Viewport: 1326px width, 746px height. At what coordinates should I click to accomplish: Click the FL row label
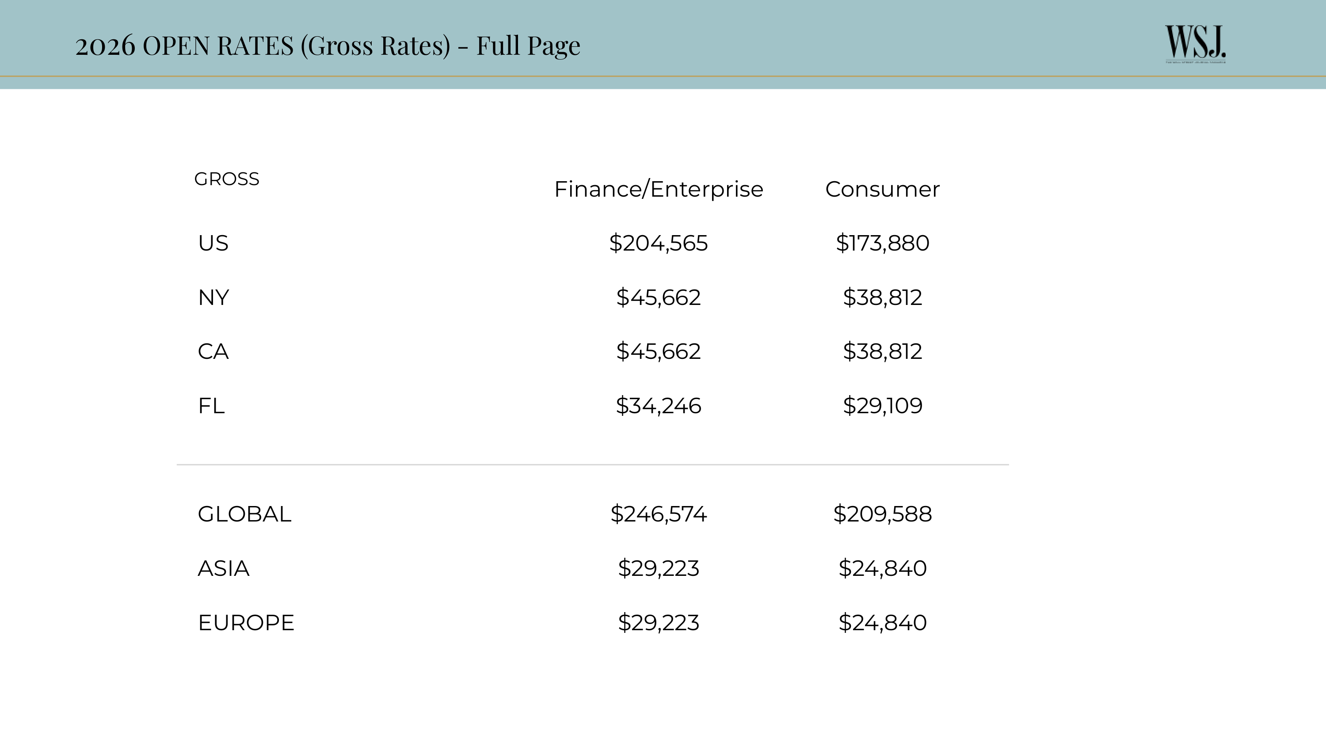(211, 406)
